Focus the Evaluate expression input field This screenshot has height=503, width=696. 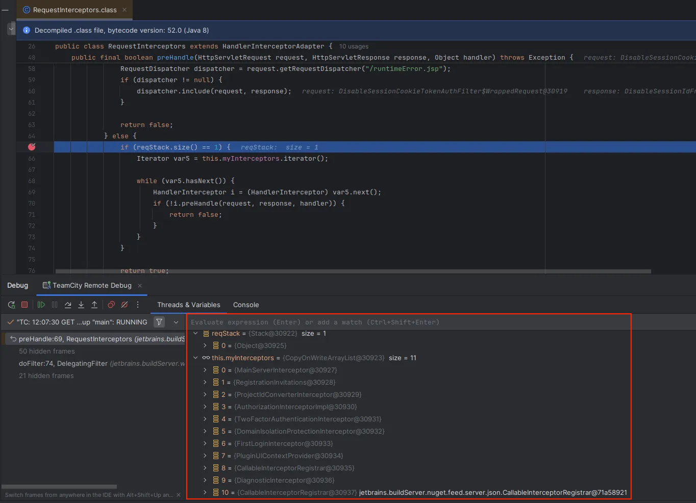point(409,322)
